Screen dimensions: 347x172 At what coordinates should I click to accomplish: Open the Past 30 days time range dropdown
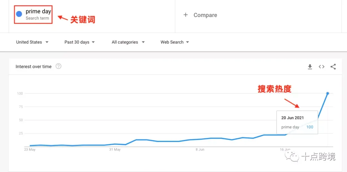point(79,42)
